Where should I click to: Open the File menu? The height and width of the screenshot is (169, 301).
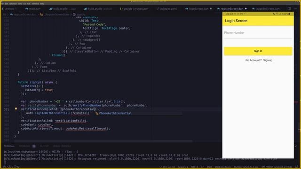(2, 4)
